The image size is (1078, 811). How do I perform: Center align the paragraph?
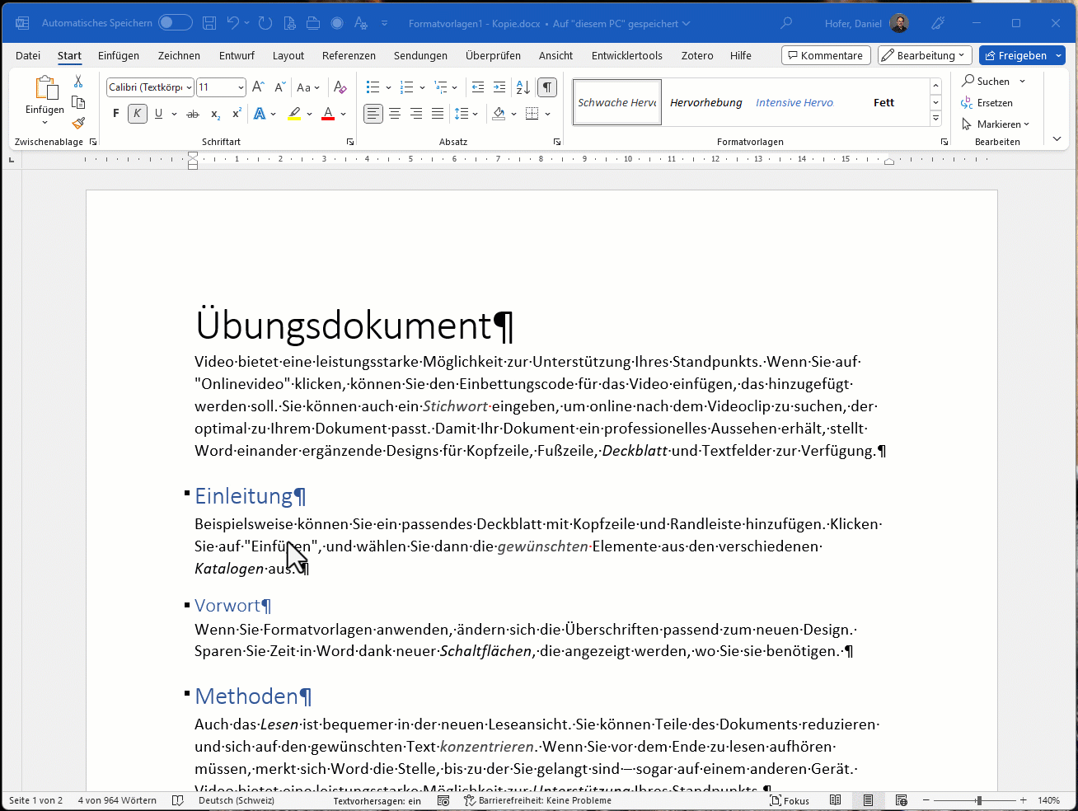click(x=395, y=114)
